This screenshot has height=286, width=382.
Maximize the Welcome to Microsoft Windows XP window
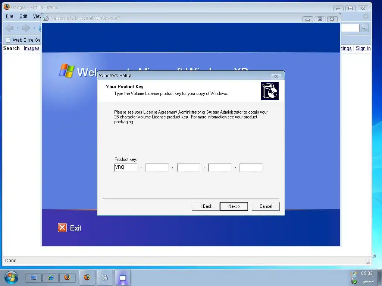click(x=320, y=19)
